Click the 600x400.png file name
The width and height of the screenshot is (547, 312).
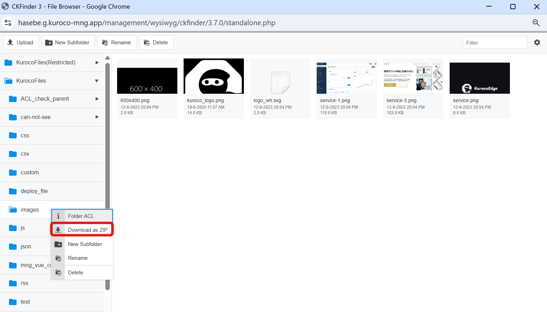(135, 100)
